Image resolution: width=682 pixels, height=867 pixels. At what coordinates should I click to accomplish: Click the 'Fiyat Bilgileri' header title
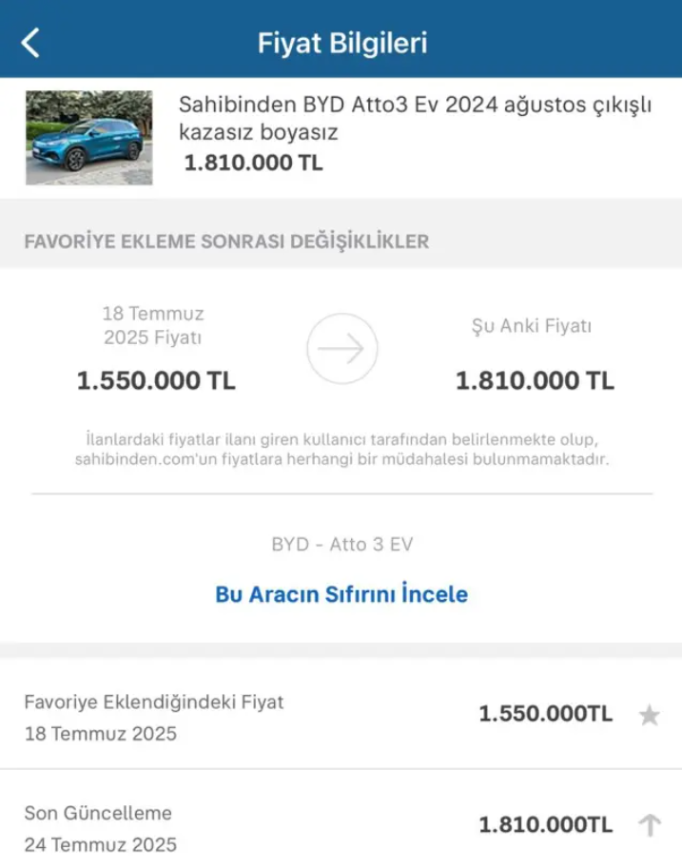pos(341,43)
